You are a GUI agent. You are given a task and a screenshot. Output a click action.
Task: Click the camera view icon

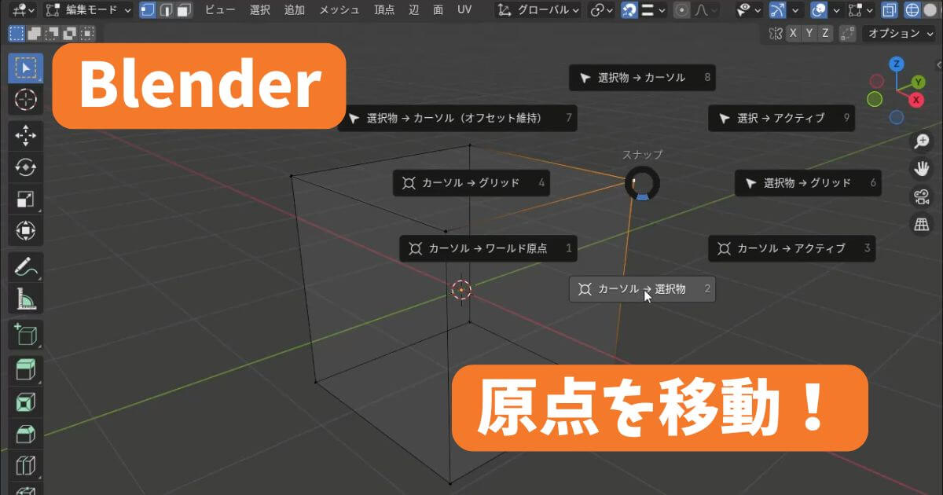(921, 196)
